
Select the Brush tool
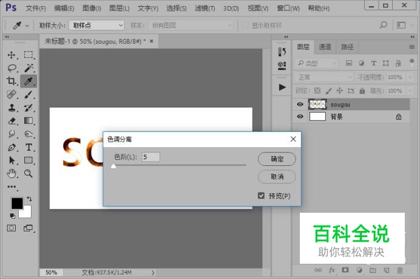29,94
